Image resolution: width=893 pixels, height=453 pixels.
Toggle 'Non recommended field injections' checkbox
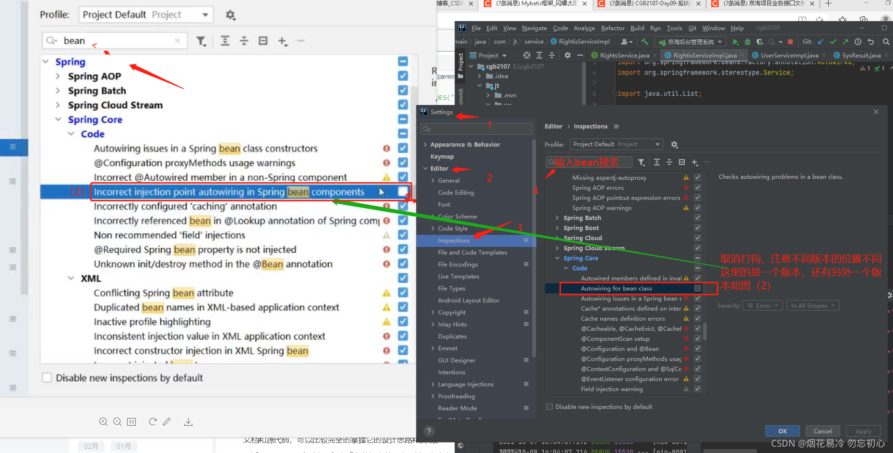(x=403, y=235)
